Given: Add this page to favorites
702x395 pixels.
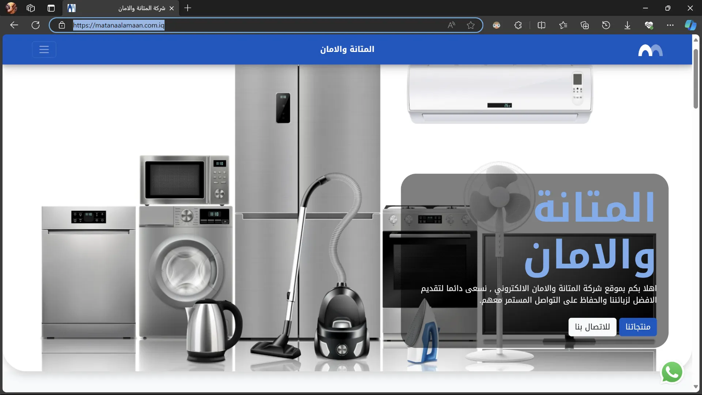Looking at the screenshot, I should (x=471, y=25).
